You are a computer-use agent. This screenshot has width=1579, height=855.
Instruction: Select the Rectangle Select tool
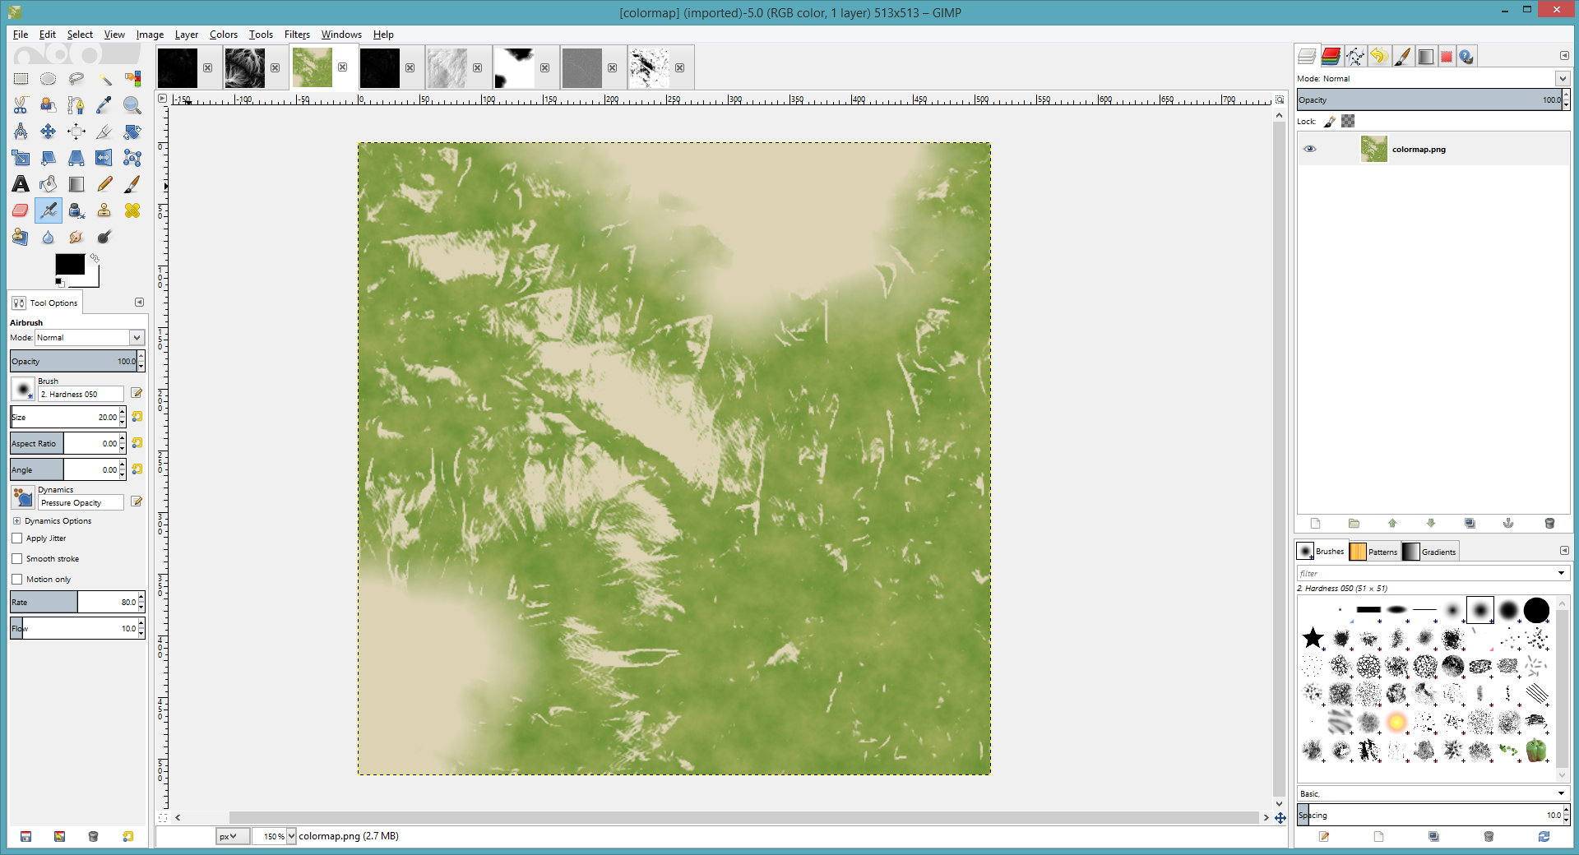point(21,79)
